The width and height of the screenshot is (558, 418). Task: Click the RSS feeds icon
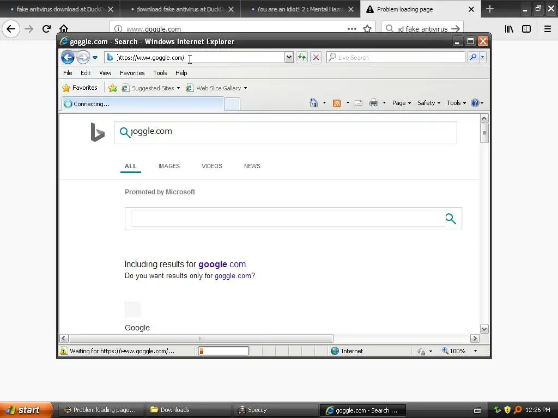click(x=336, y=103)
